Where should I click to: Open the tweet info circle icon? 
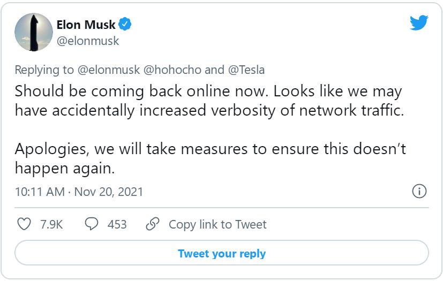point(419,191)
